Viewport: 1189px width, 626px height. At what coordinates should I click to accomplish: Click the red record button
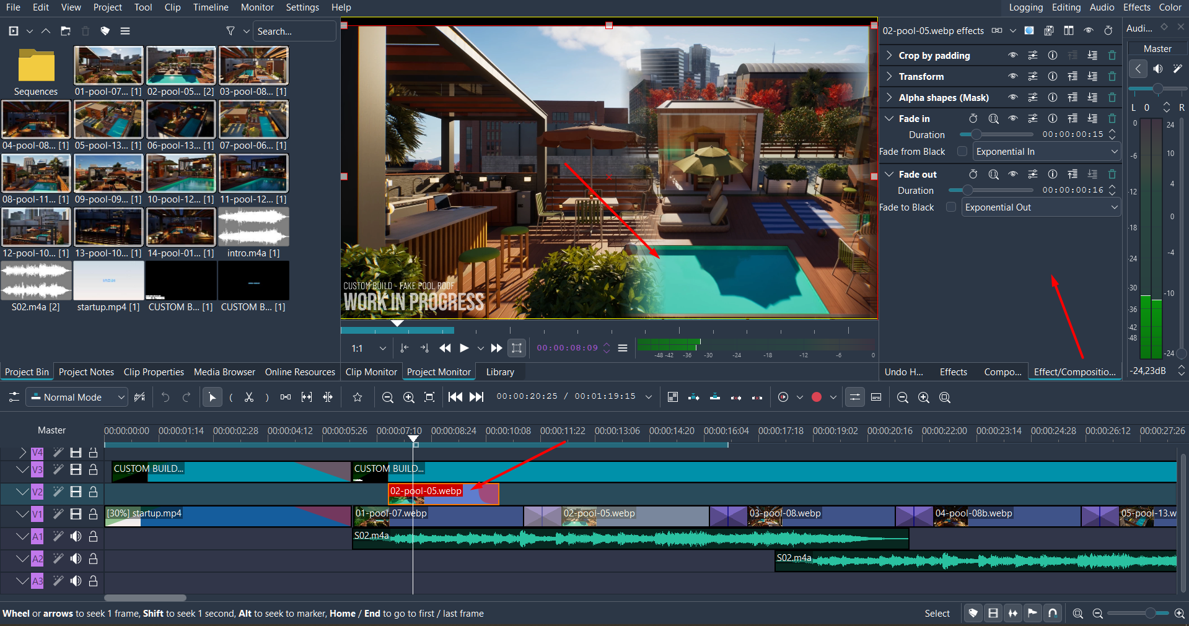(817, 398)
